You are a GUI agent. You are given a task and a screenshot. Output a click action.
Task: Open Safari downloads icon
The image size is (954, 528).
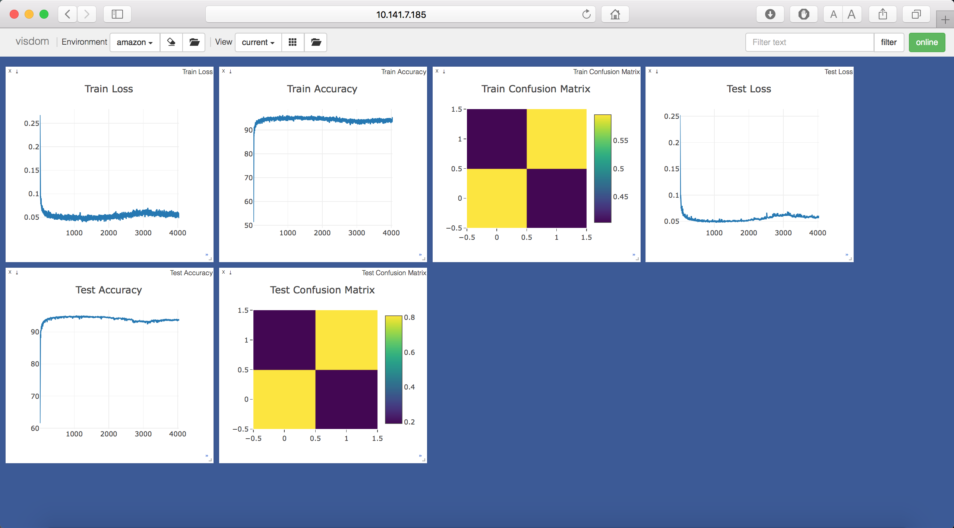(x=770, y=15)
